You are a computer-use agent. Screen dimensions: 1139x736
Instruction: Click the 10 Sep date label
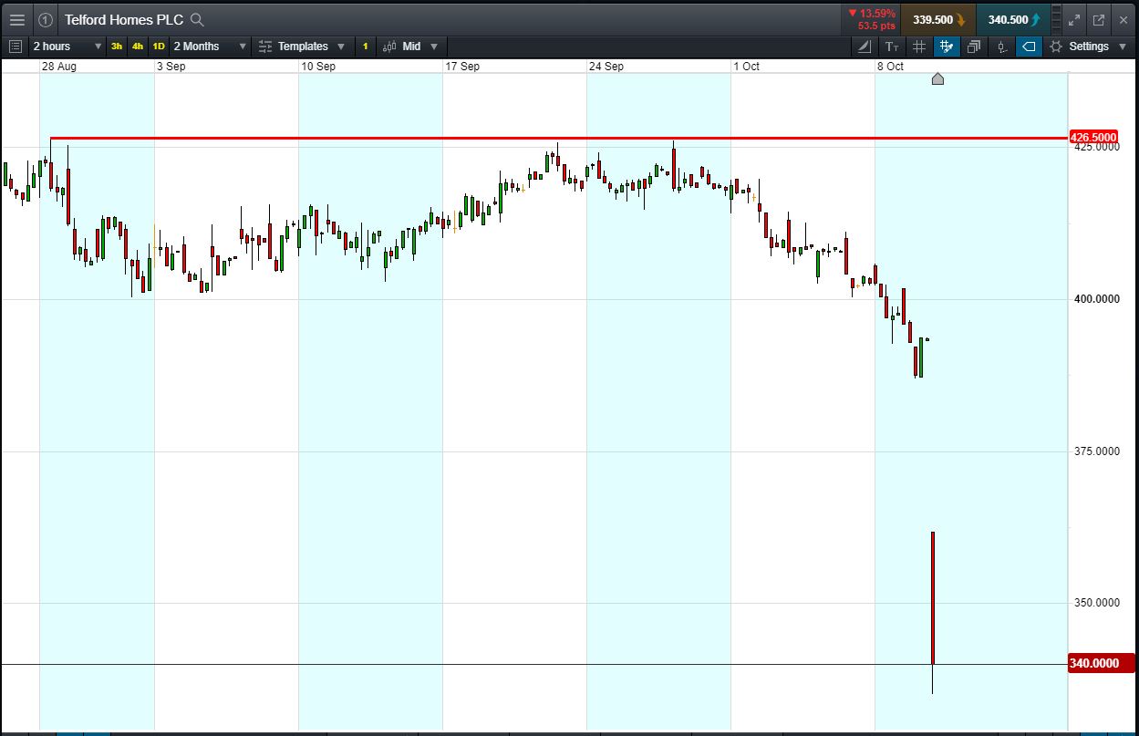[x=318, y=67]
